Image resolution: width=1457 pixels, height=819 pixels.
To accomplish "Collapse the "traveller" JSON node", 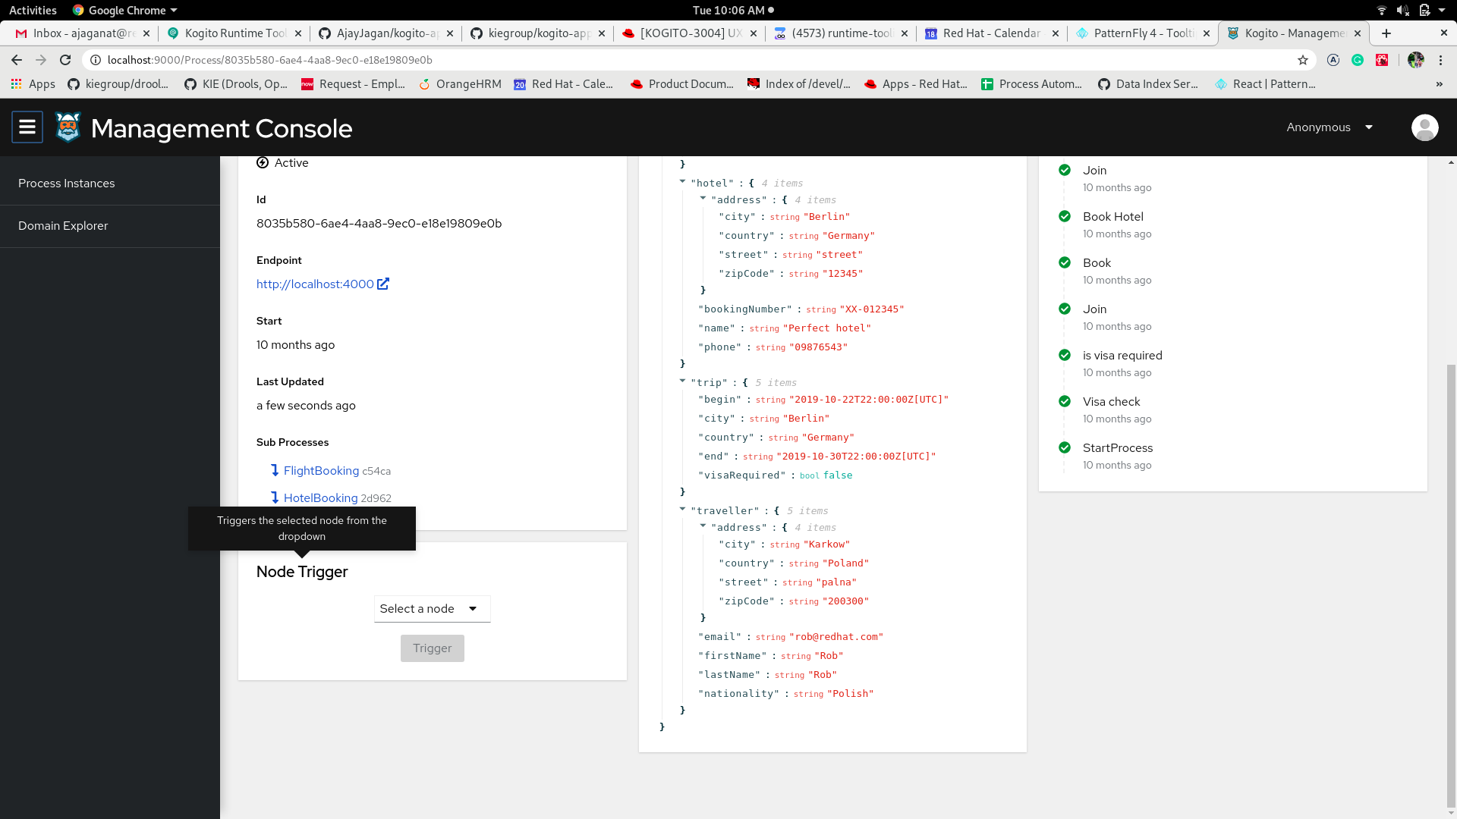I will [x=682, y=510].
